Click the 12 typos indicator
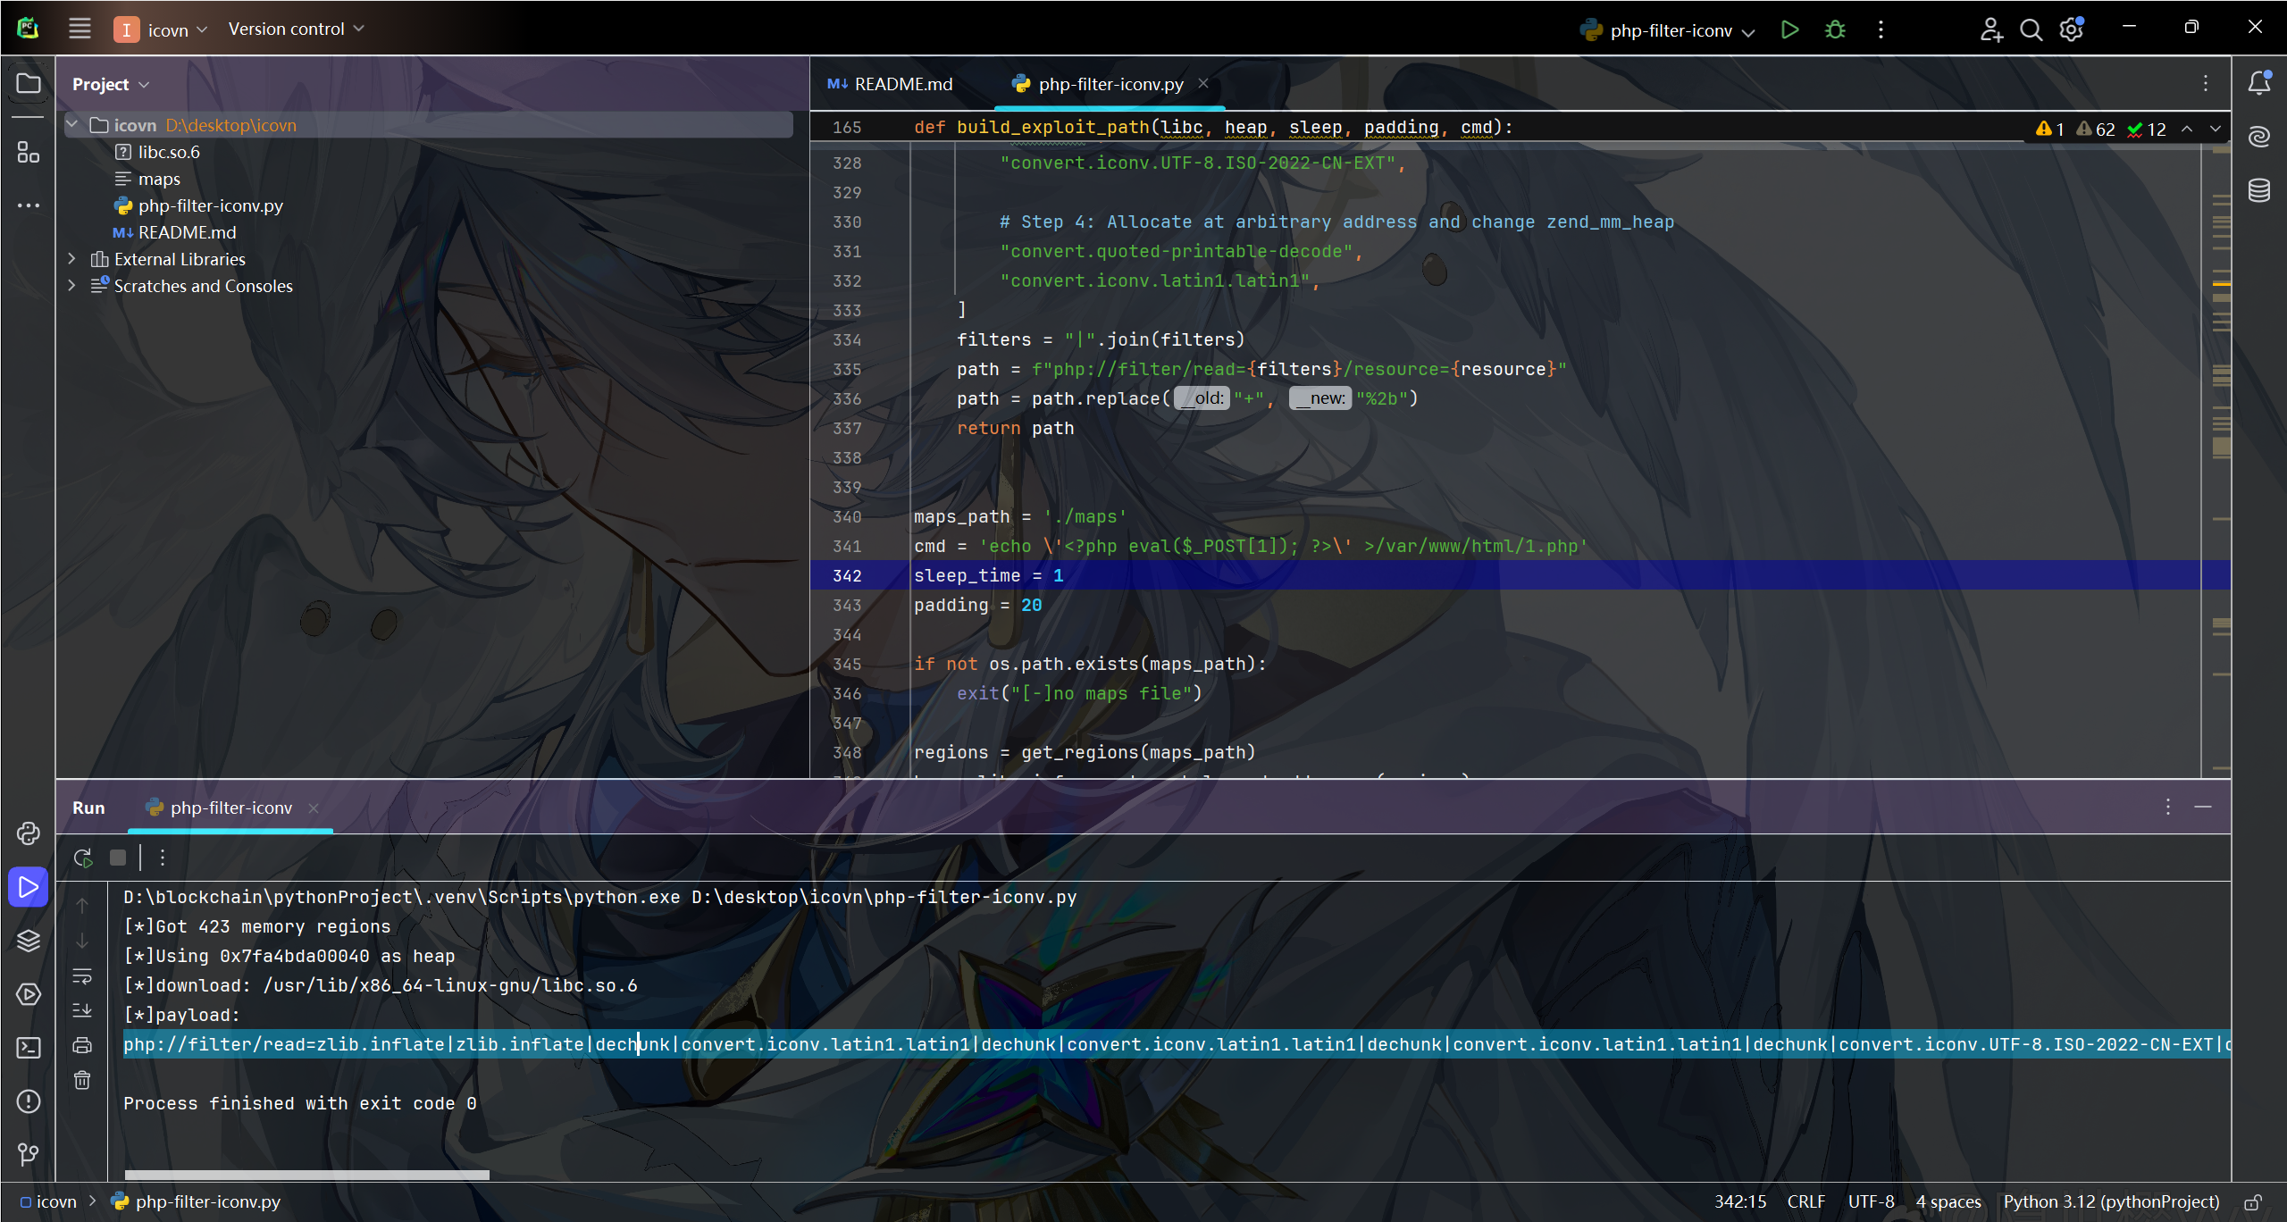Image resolution: width=2287 pixels, height=1222 pixels. tap(2146, 129)
